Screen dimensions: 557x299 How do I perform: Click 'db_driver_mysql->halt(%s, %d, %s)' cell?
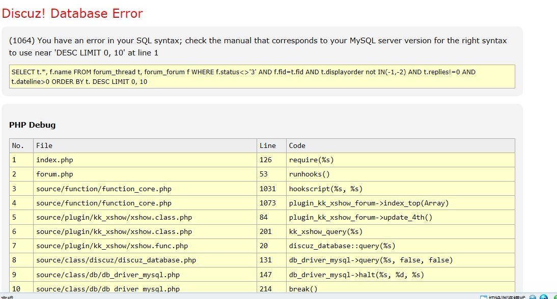[400, 275]
